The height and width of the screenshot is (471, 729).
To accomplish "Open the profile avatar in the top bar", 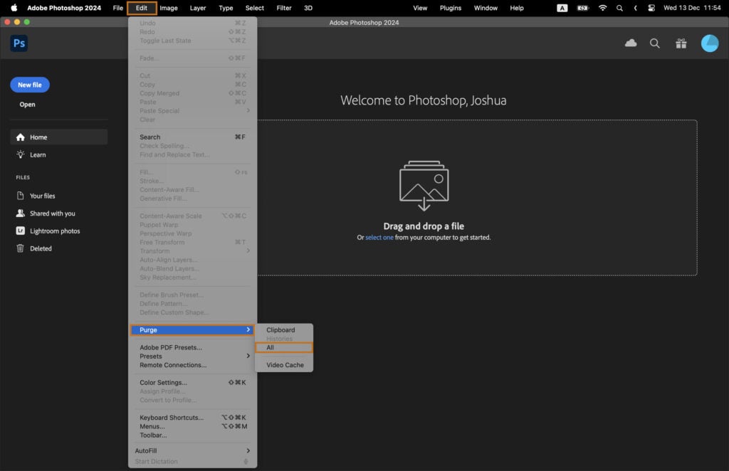I will pyautogui.click(x=710, y=43).
